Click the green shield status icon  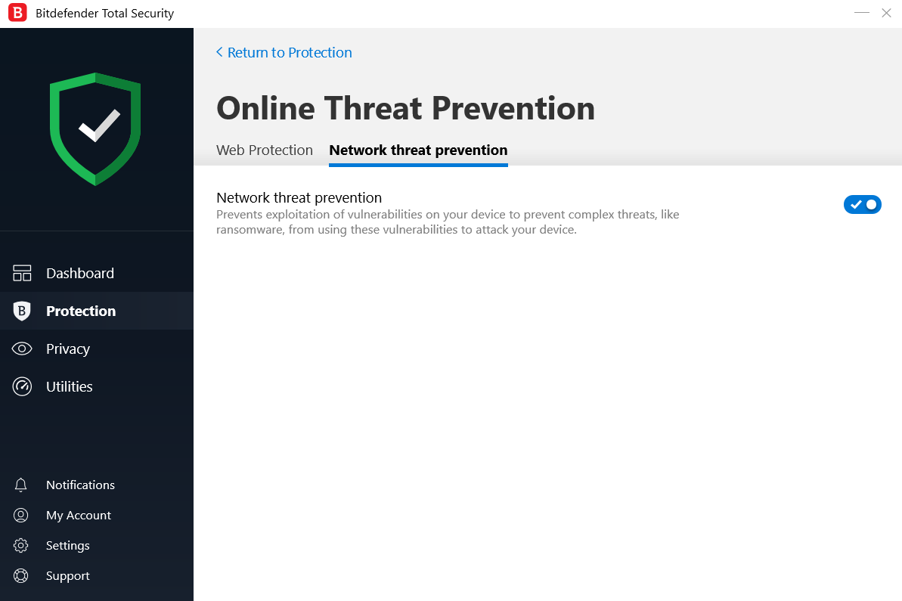coord(95,129)
